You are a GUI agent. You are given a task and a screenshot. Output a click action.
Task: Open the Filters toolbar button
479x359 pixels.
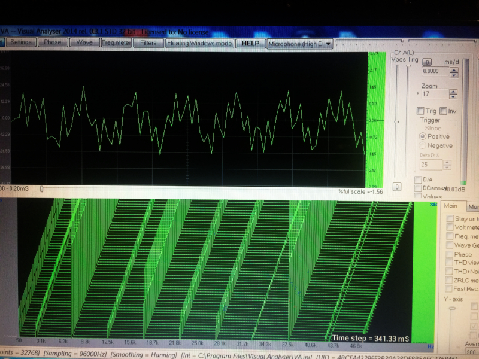click(148, 42)
